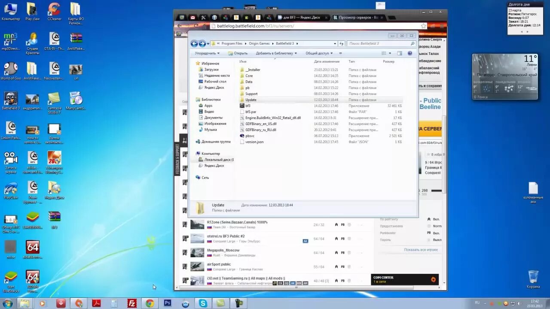The width and height of the screenshot is (550, 309).
Task: Click the Chrome taskbar icon
Action: click(x=150, y=303)
